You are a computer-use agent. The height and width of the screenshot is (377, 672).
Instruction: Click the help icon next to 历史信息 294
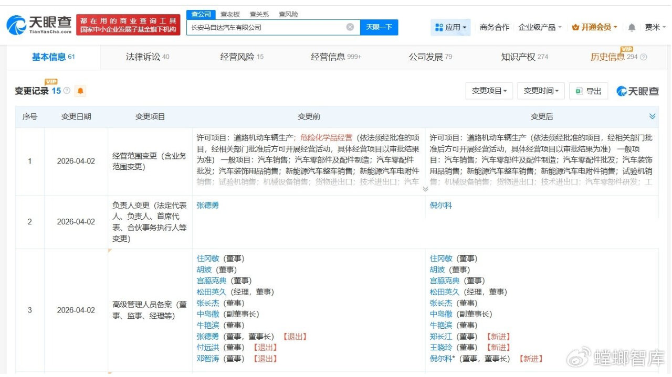tap(644, 57)
